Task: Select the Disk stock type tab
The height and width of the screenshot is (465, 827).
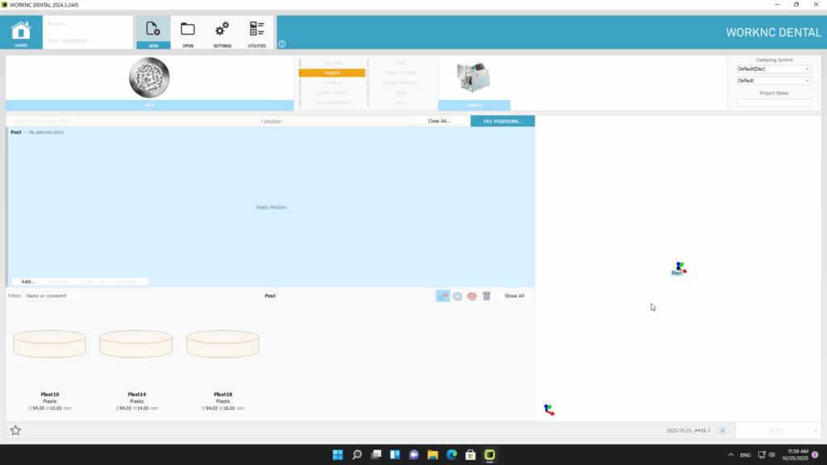Action: point(149,105)
